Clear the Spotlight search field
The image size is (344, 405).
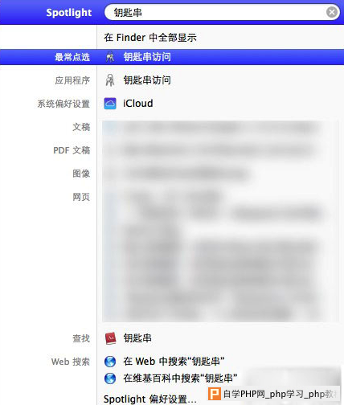tap(332, 12)
